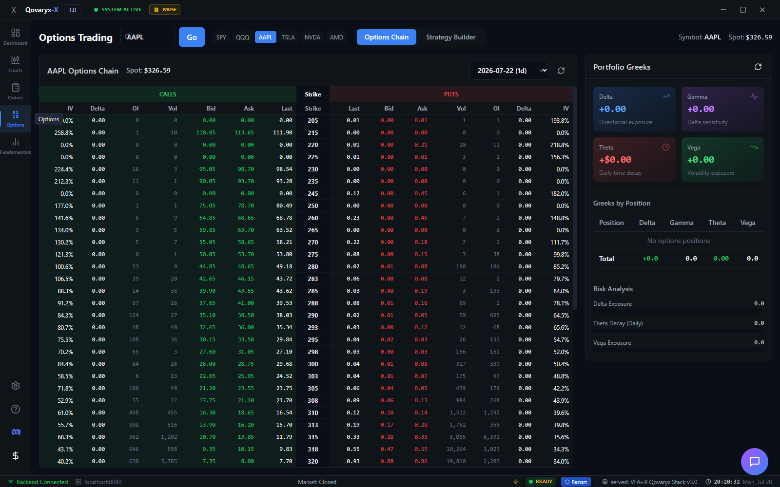This screenshot has height=487, width=780.
Task: Click strike 320 row
Action: tap(306, 461)
